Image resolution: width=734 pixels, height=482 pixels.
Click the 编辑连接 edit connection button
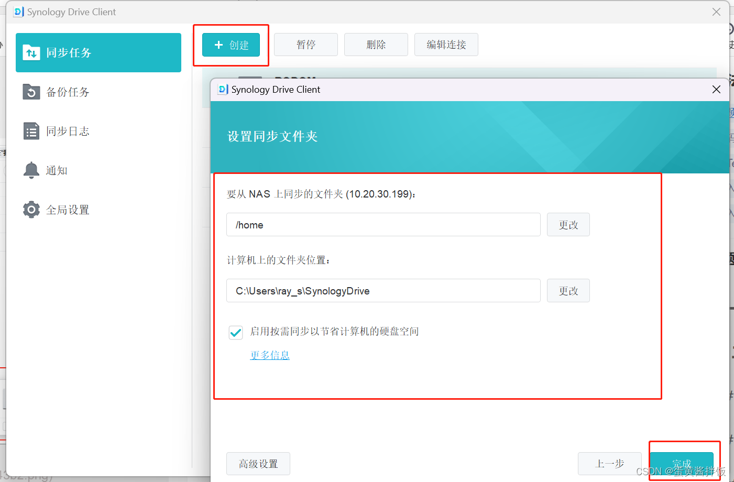(446, 45)
